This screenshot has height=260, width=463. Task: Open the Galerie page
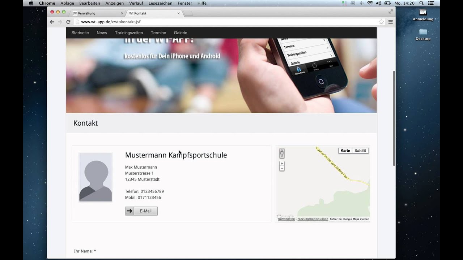pyautogui.click(x=180, y=33)
